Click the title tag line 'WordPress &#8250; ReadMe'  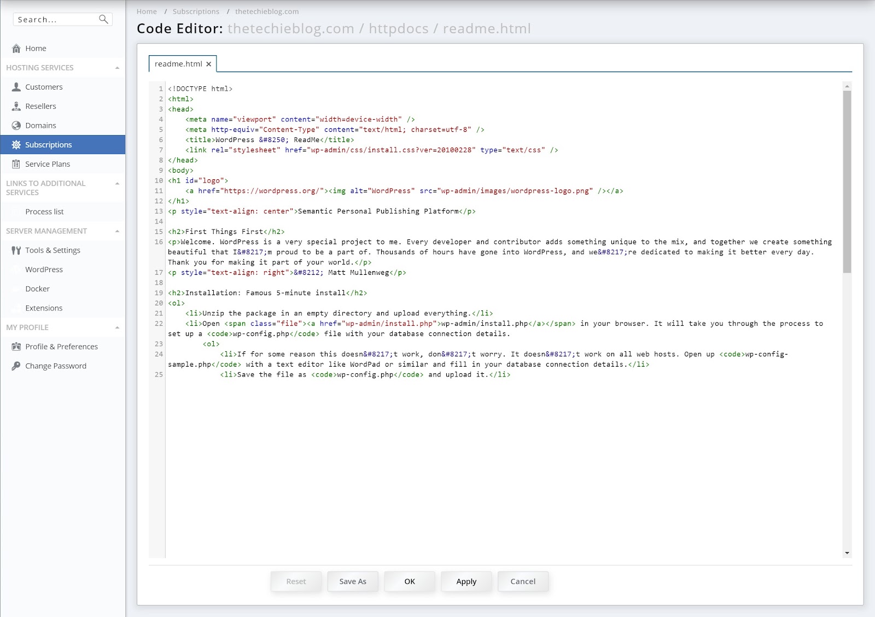270,139
